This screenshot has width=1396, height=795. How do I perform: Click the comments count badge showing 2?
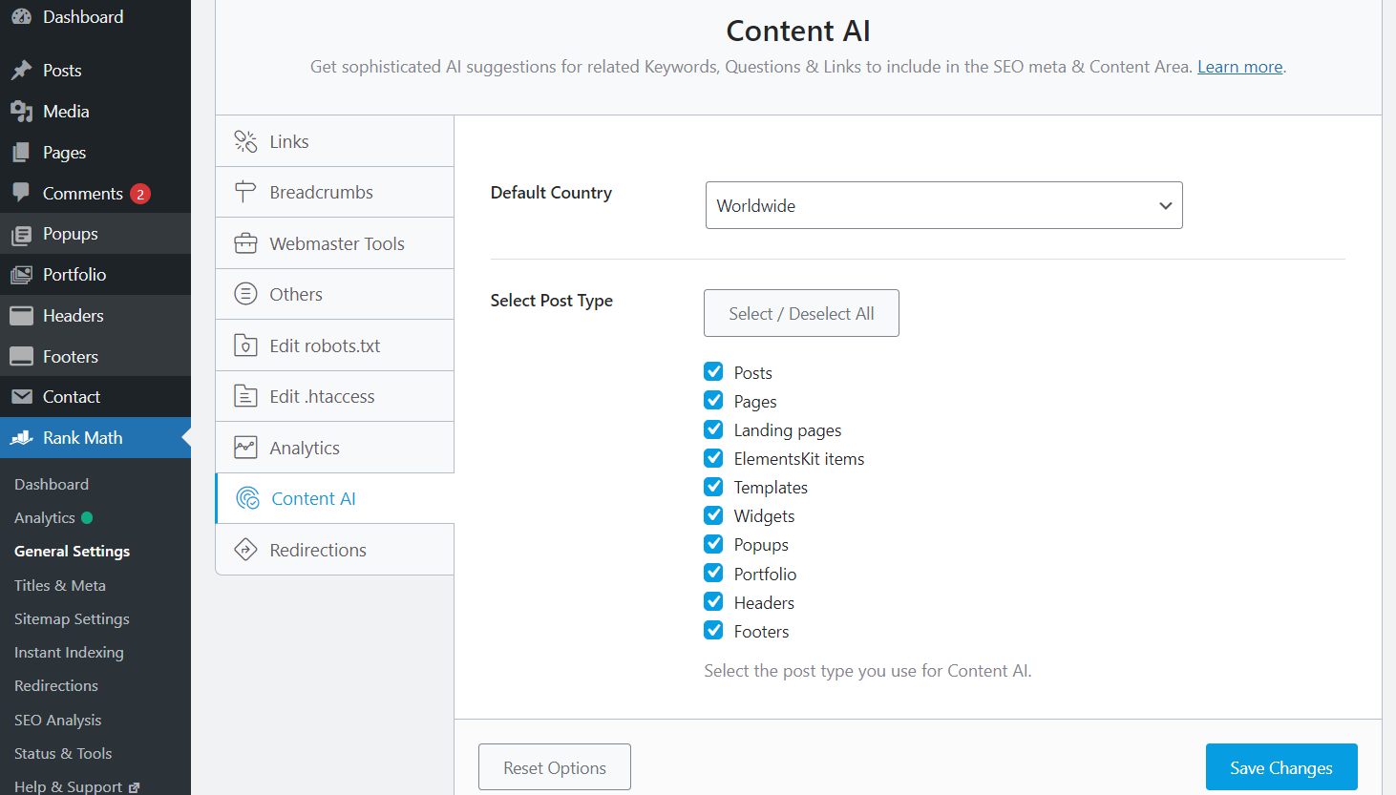pos(140,194)
